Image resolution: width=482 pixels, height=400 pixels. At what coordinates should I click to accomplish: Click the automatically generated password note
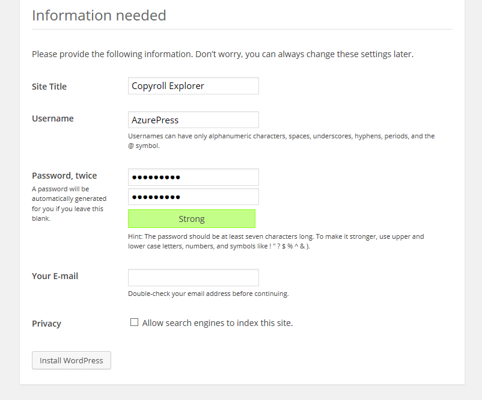pos(69,204)
